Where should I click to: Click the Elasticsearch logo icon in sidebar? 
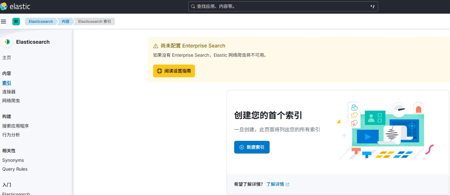[x=7, y=42]
